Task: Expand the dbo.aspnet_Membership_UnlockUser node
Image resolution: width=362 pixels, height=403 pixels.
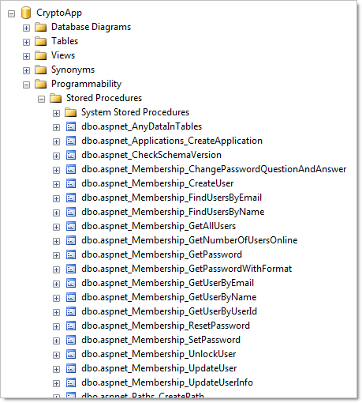Action: pos(56,355)
